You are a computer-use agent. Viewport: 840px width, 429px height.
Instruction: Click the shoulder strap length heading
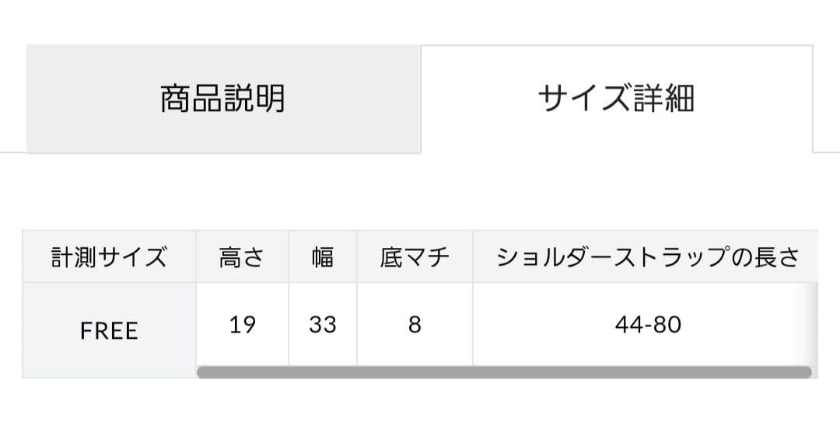click(x=647, y=256)
